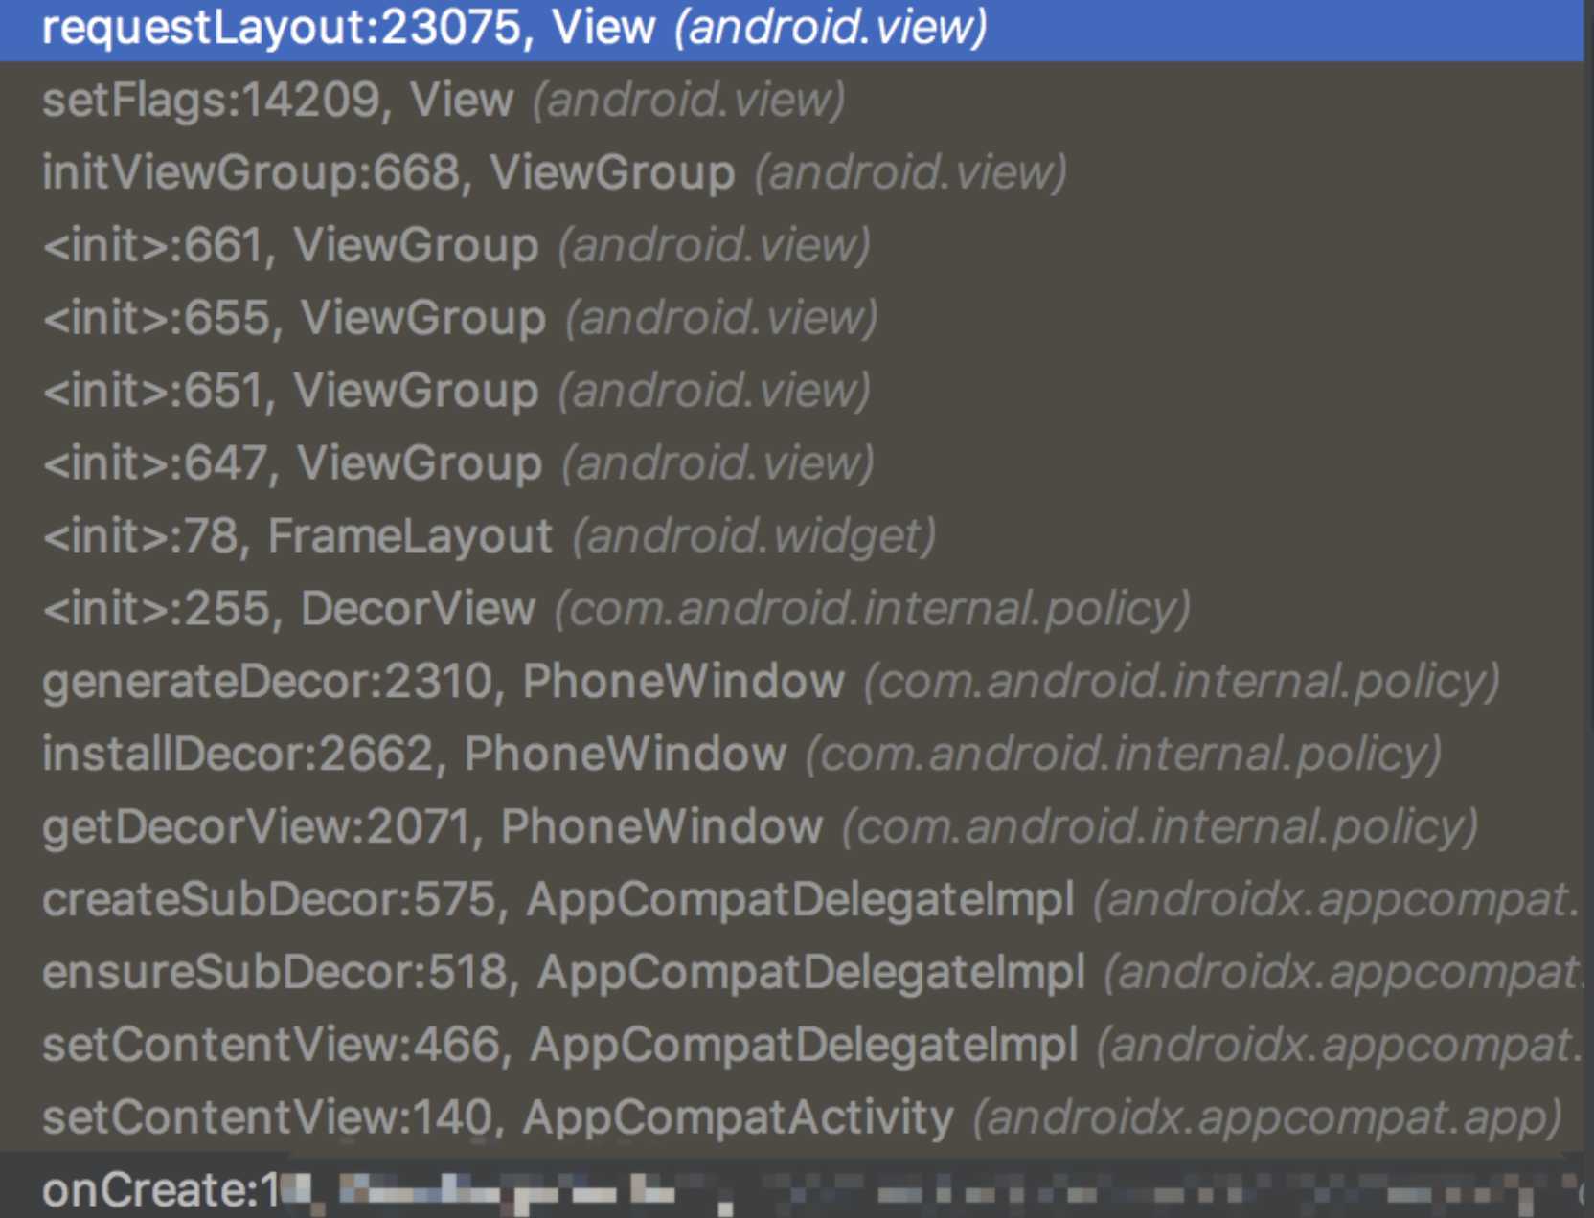
Task: Select the ensureSubDecor:518 AppCompatDelegateImpl frame
Action: click(x=792, y=973)
